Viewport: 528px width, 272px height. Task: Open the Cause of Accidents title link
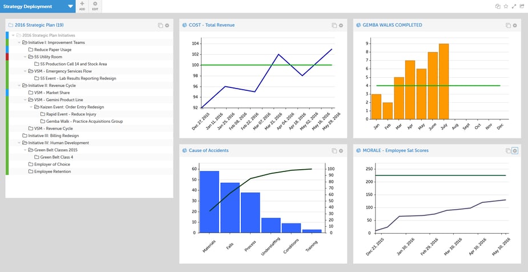pos(208,150)
